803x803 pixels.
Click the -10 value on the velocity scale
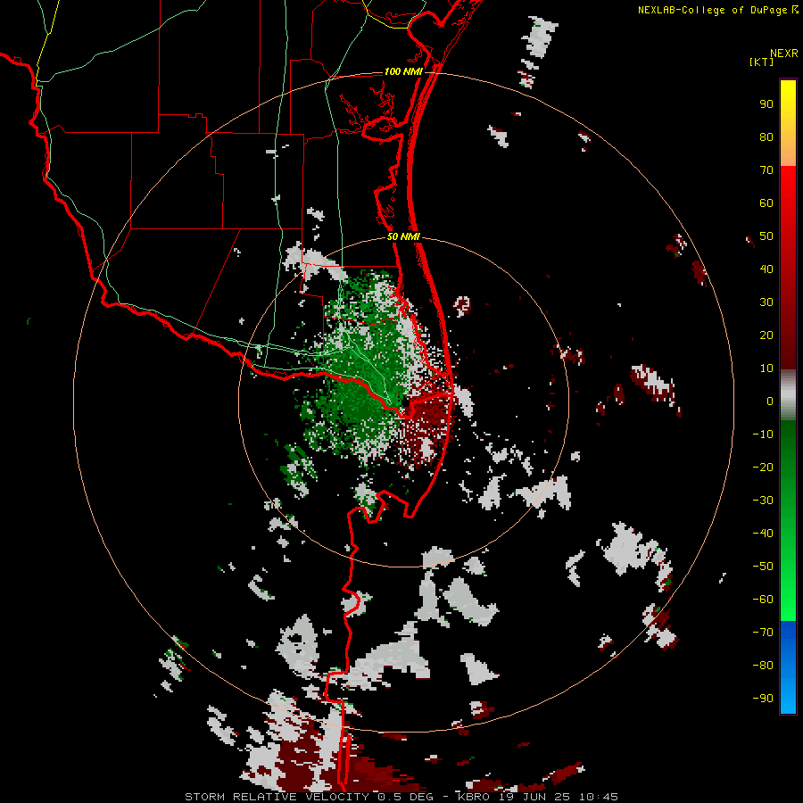(x=763, y=435)
